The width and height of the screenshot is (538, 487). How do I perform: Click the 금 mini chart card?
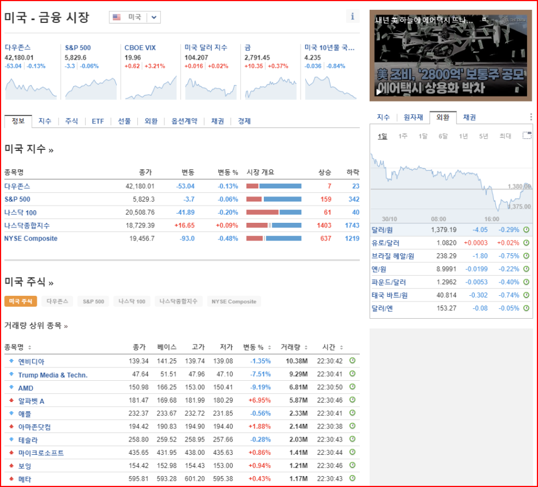[x=270, y=72]
